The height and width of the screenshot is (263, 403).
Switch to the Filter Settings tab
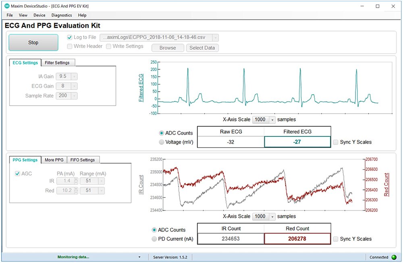pyautogui.click(x=57, y=63)
